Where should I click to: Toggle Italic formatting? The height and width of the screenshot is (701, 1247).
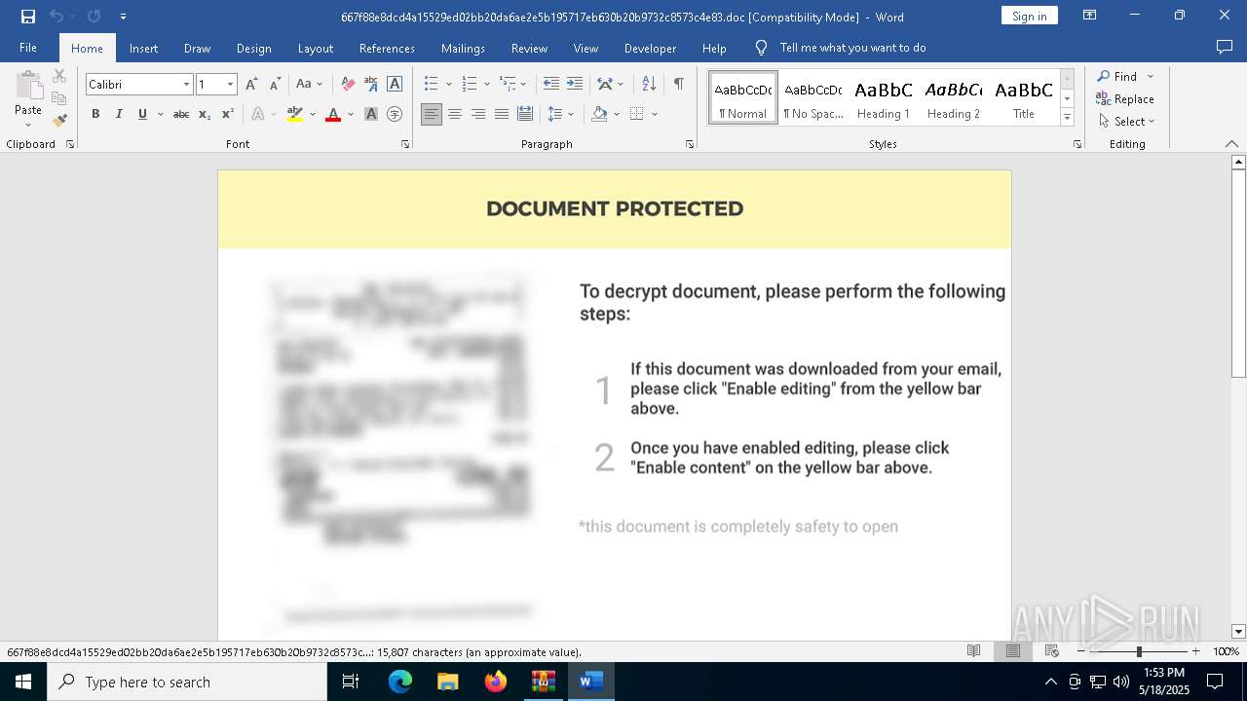point(119,114)
